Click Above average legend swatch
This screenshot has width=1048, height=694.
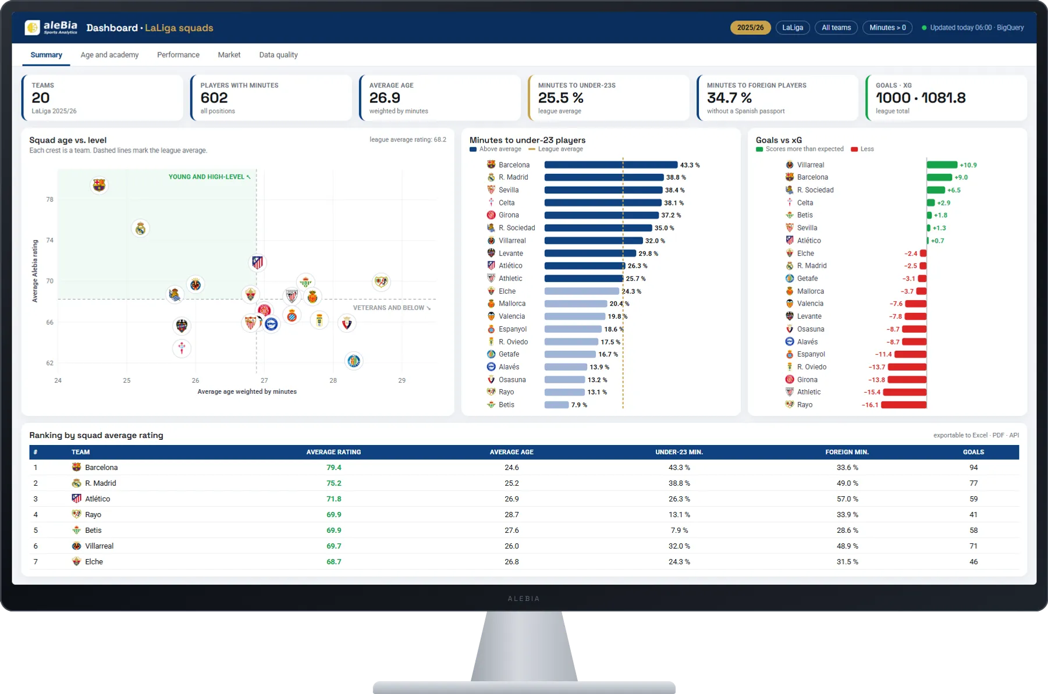pyautogui.click(x=473, y=150)
